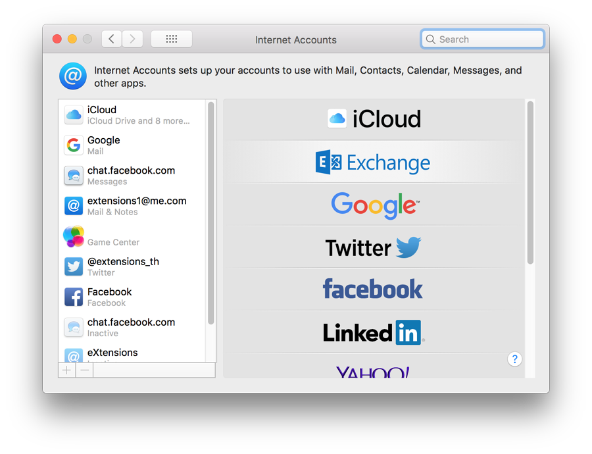Add an account with the plus button

[x=67, y=370]
